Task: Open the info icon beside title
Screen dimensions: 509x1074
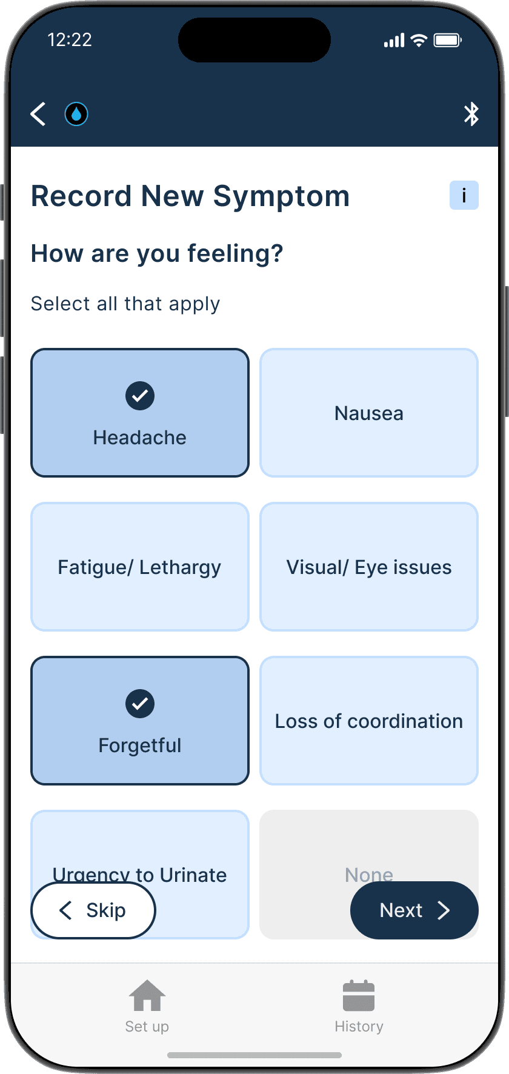Action: click(x=464, y=195)
